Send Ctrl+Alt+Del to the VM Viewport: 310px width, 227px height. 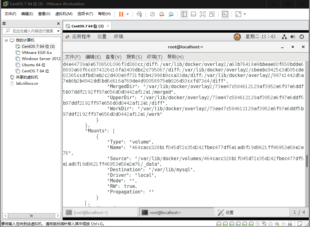tap(139, 14)
